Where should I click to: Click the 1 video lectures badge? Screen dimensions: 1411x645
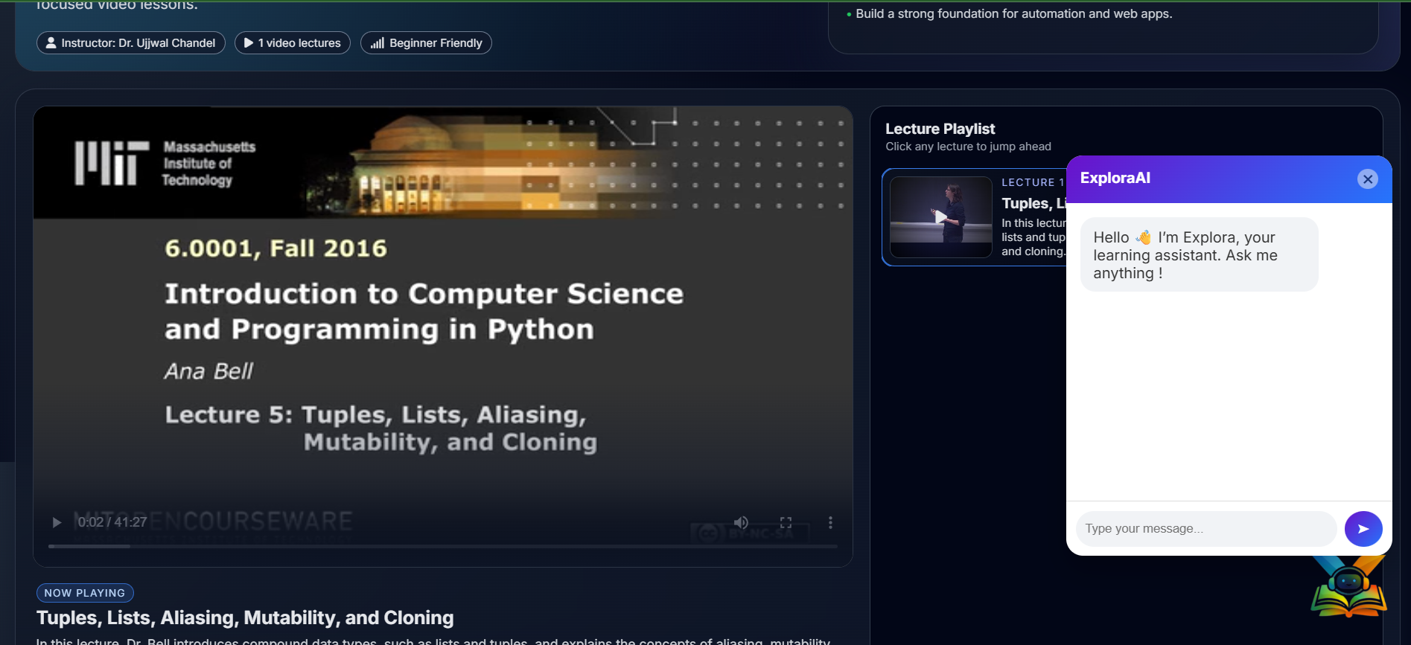tap(293, 43)
